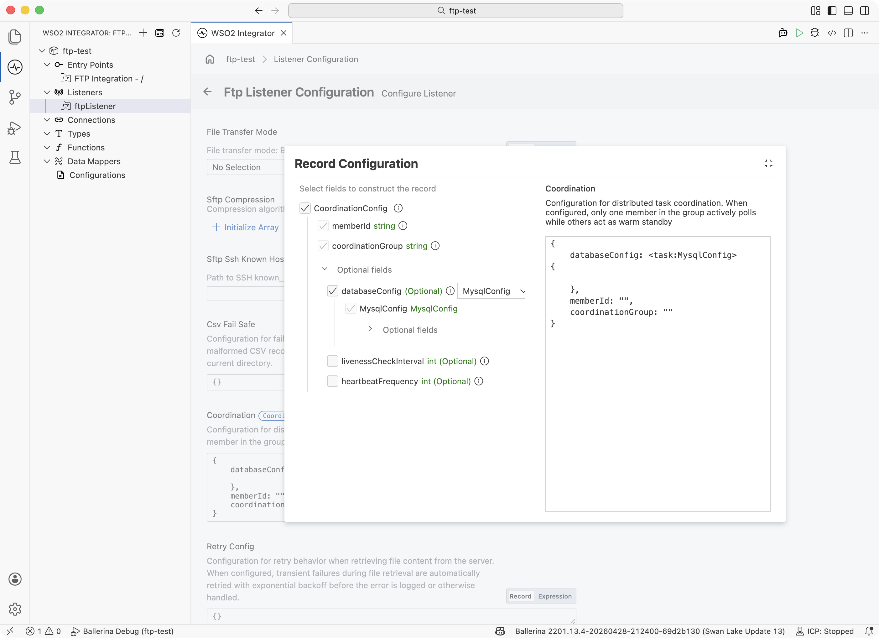Image resolution: width=879 pixels, height=638 pixels.
Task: Open the Explorer view in the activity bar
Action: pyautogui.click(x=15, y=37)
